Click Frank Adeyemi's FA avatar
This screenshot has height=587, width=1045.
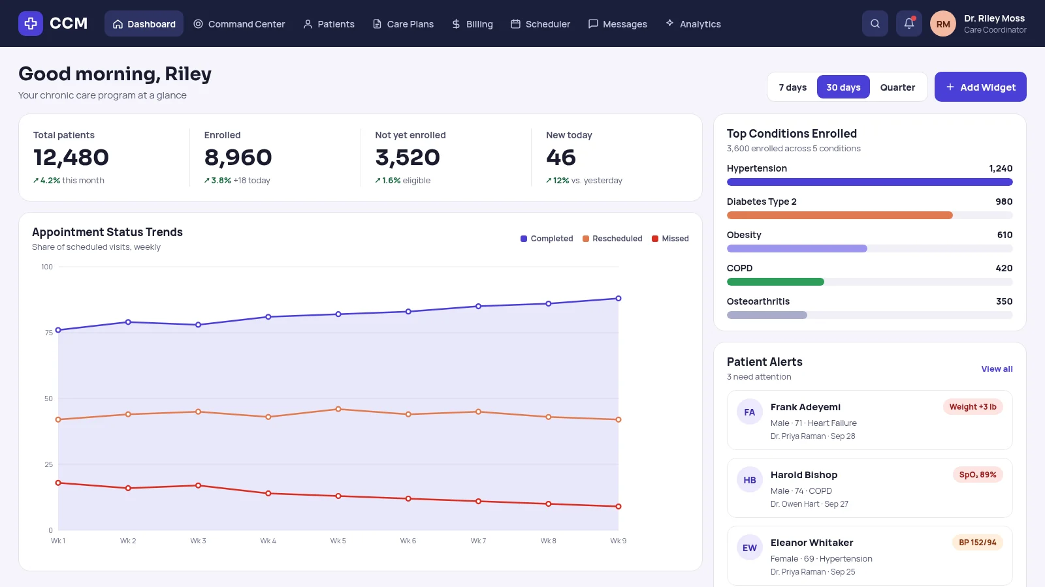[x=750, y=412]
